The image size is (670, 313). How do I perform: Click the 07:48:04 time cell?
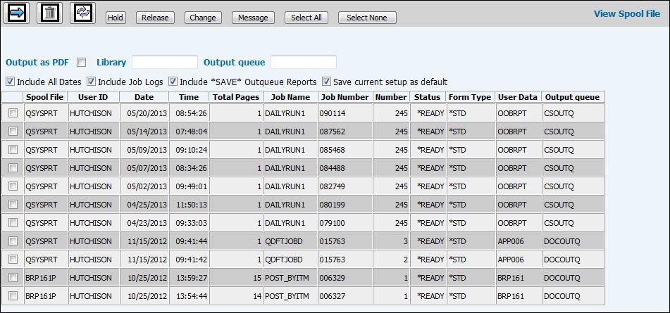click(x=189, y=132)
